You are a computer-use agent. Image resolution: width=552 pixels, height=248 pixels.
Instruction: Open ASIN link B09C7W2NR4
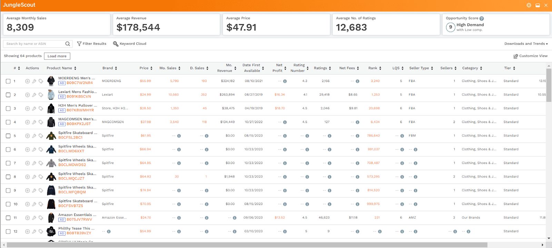click(80, 83)
